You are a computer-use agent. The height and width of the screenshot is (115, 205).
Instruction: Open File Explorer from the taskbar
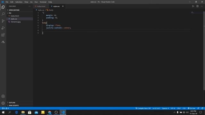[x=23, y=112]
